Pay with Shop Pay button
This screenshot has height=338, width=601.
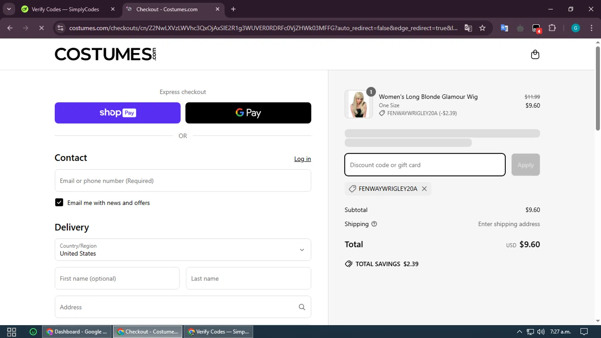coord(117,113)
